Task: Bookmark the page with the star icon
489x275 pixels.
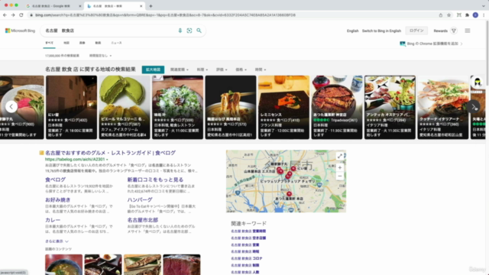Action: point(449,15)
